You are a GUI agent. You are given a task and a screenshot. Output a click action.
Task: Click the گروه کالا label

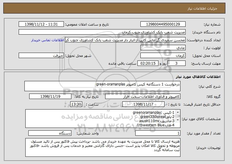[x=213, y=97]
